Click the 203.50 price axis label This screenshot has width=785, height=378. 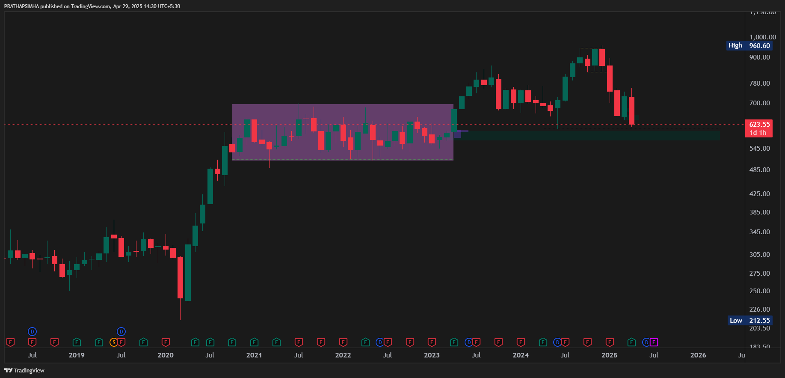click(759, 328)
